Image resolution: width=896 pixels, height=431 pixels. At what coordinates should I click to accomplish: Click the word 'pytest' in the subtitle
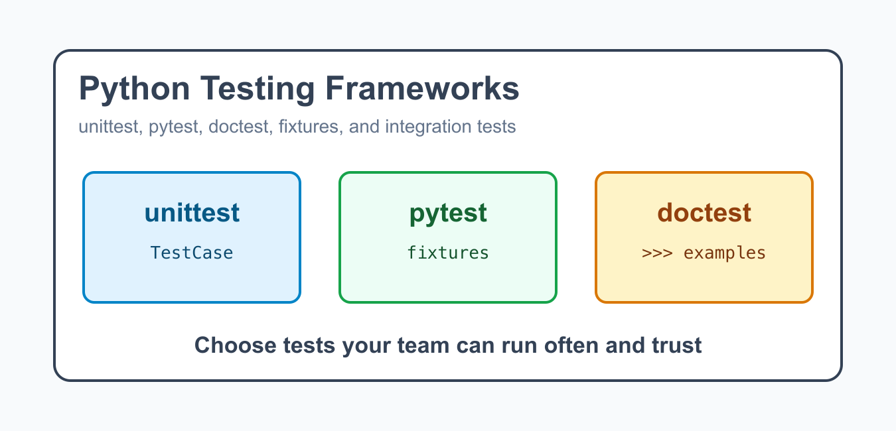[x=175, y=127]
